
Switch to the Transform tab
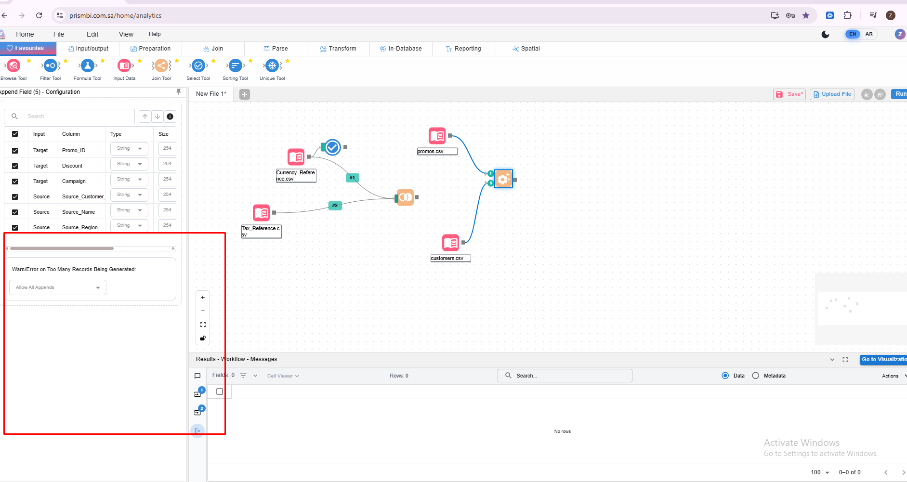(338, 49)
